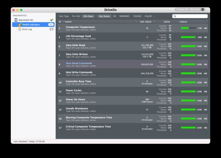Click Composite Temperature progress bar
The height and width of the screenshot is (158, 221).
pyautogui.click(x=188, y=28)
